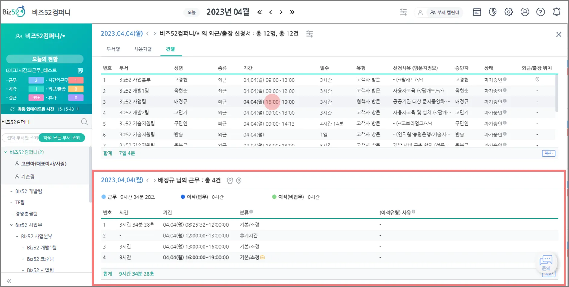Open the 시간외근무_테스트 document icon
Screen dimensions: 569x287
[80, 70]
